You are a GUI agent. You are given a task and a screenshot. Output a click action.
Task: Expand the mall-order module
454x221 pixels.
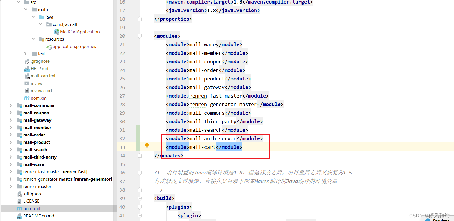[11, 135]
